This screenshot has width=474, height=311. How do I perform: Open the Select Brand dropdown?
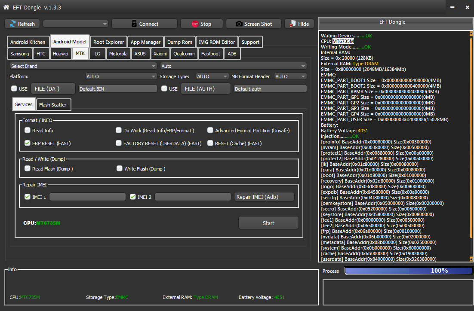(83, 66)
